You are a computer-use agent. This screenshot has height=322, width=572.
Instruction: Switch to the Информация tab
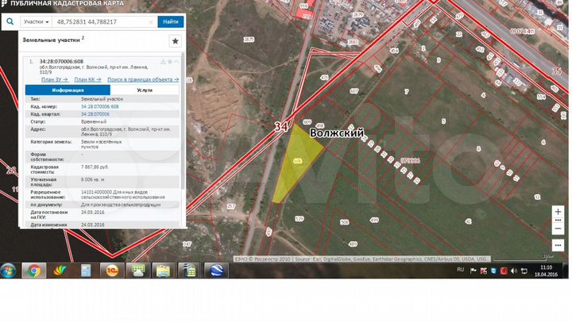pos(68,90)
